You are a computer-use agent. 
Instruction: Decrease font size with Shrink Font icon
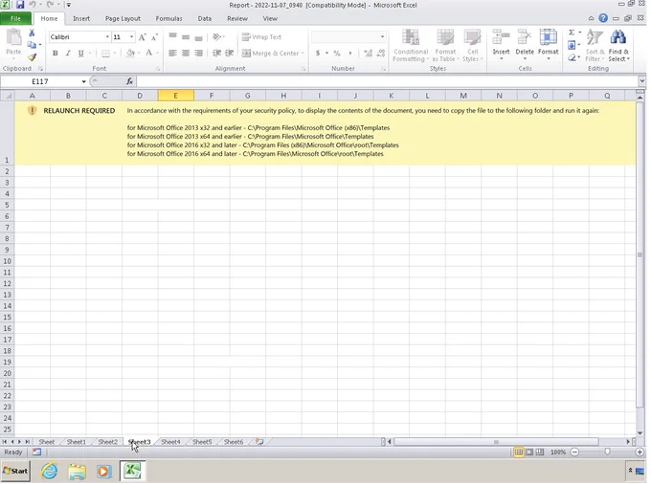(154, 37)
